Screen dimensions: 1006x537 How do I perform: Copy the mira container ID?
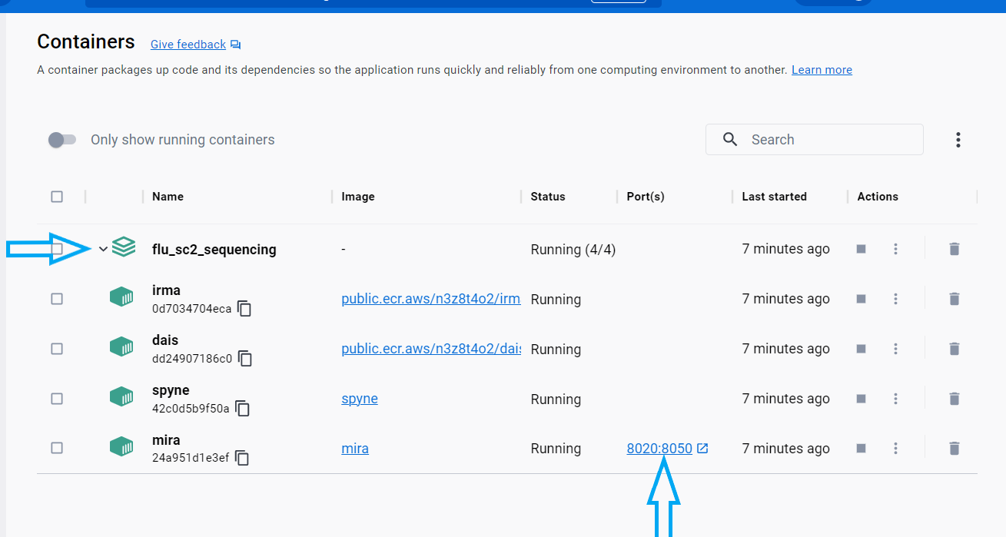tap(242, 459)
